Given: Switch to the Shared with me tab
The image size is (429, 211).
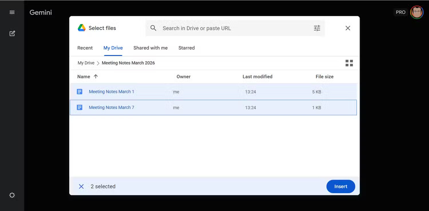Looking at the screenshot, I should 150,48.
